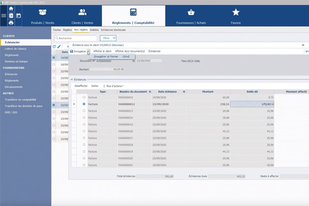Click the Afficher le client button
Viewport: 309px width, 206px height.
point(102,51)
